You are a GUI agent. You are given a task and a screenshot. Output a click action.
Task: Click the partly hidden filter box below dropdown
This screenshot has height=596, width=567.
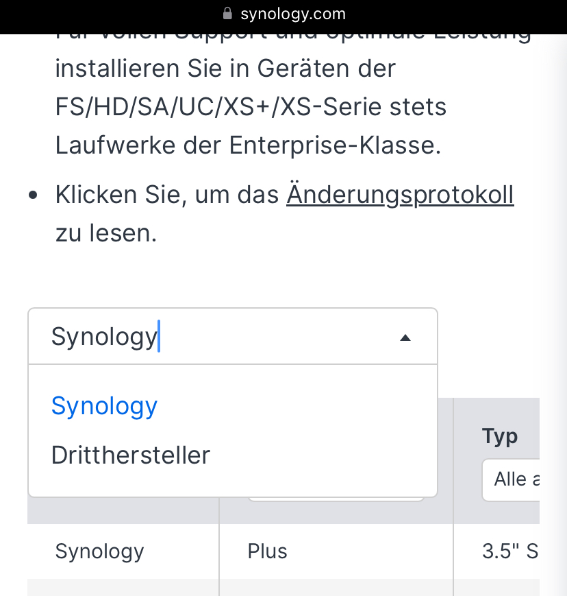coord(336,498)
